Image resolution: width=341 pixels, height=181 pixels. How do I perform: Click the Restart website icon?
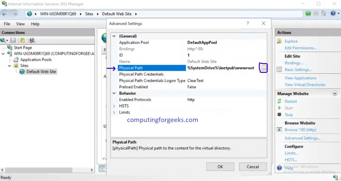tap(280, 101)
